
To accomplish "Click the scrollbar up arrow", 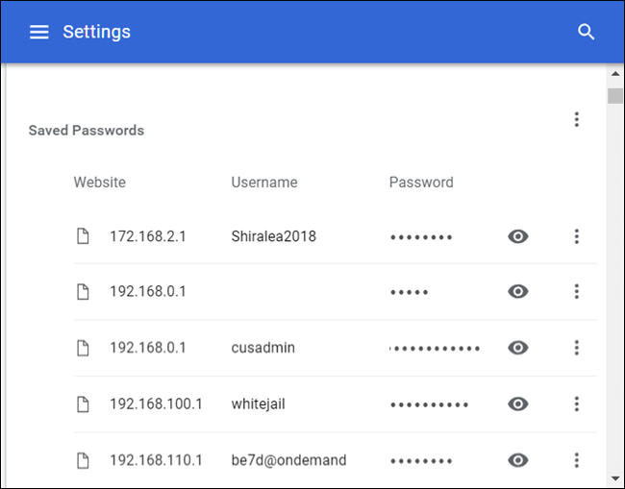I will point(615,74).
